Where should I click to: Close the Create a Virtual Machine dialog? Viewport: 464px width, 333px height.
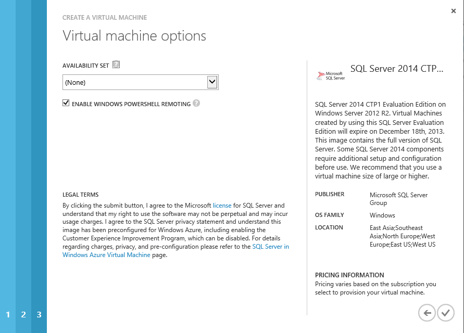pyautogui.click(x=454, y=11)
